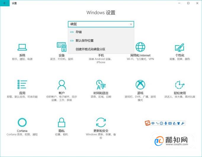
Task: Open Privacy (隐私) lock icon
Action: (62, 122)
